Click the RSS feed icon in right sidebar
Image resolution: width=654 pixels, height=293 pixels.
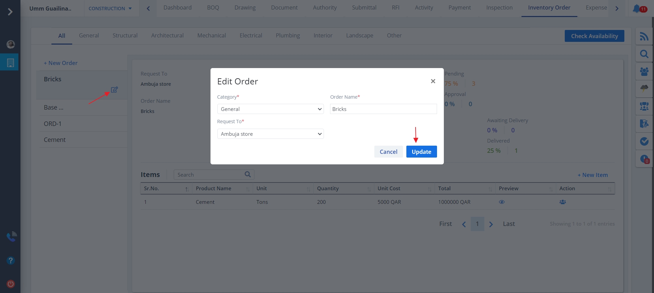(x=644, y=36)
